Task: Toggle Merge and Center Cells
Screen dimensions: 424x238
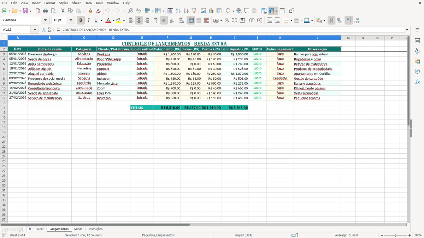Action: tap(191, 20)
